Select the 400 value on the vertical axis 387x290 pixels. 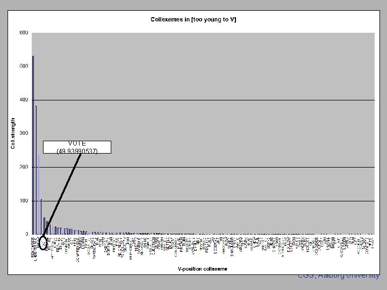pos(24,100)
